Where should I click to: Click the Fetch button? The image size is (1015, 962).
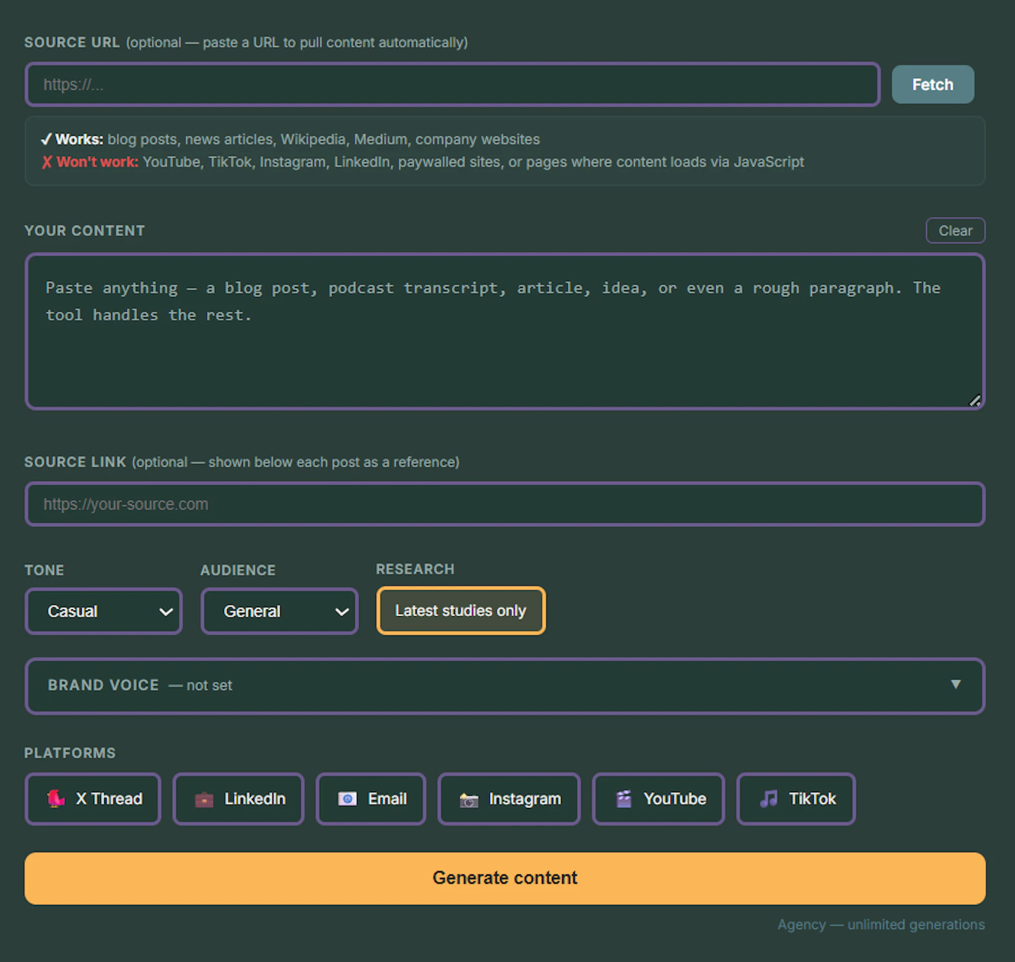pyautogui.click(x=933, y=84)
